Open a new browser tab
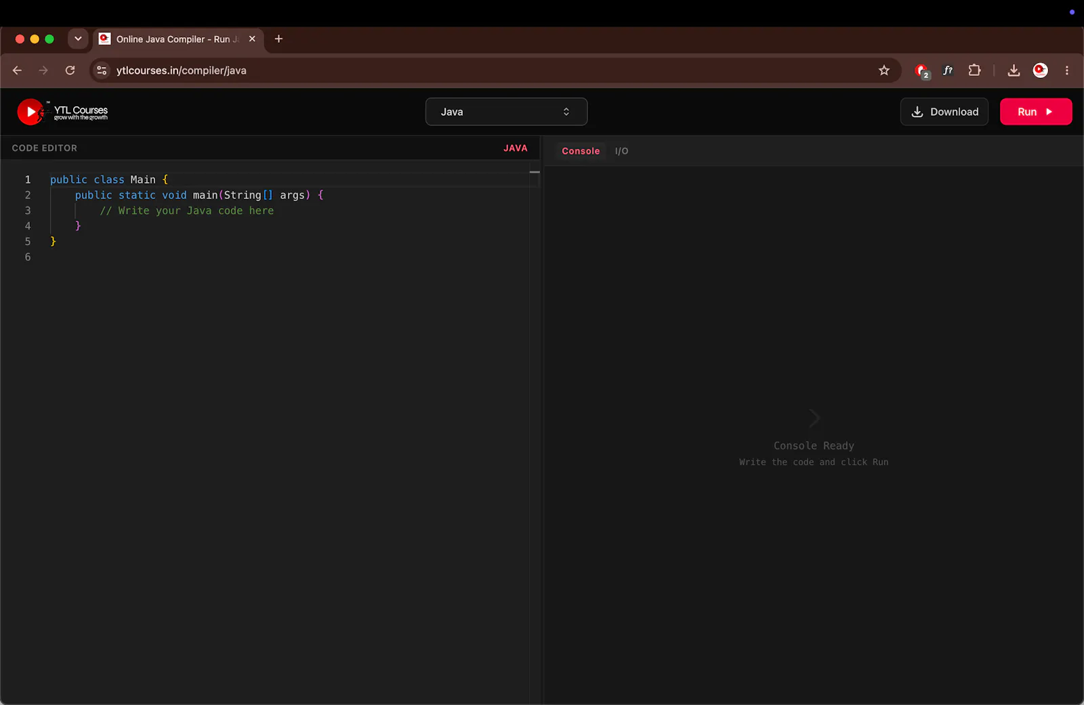This screenshot has width=1084, height=705. 278,39
